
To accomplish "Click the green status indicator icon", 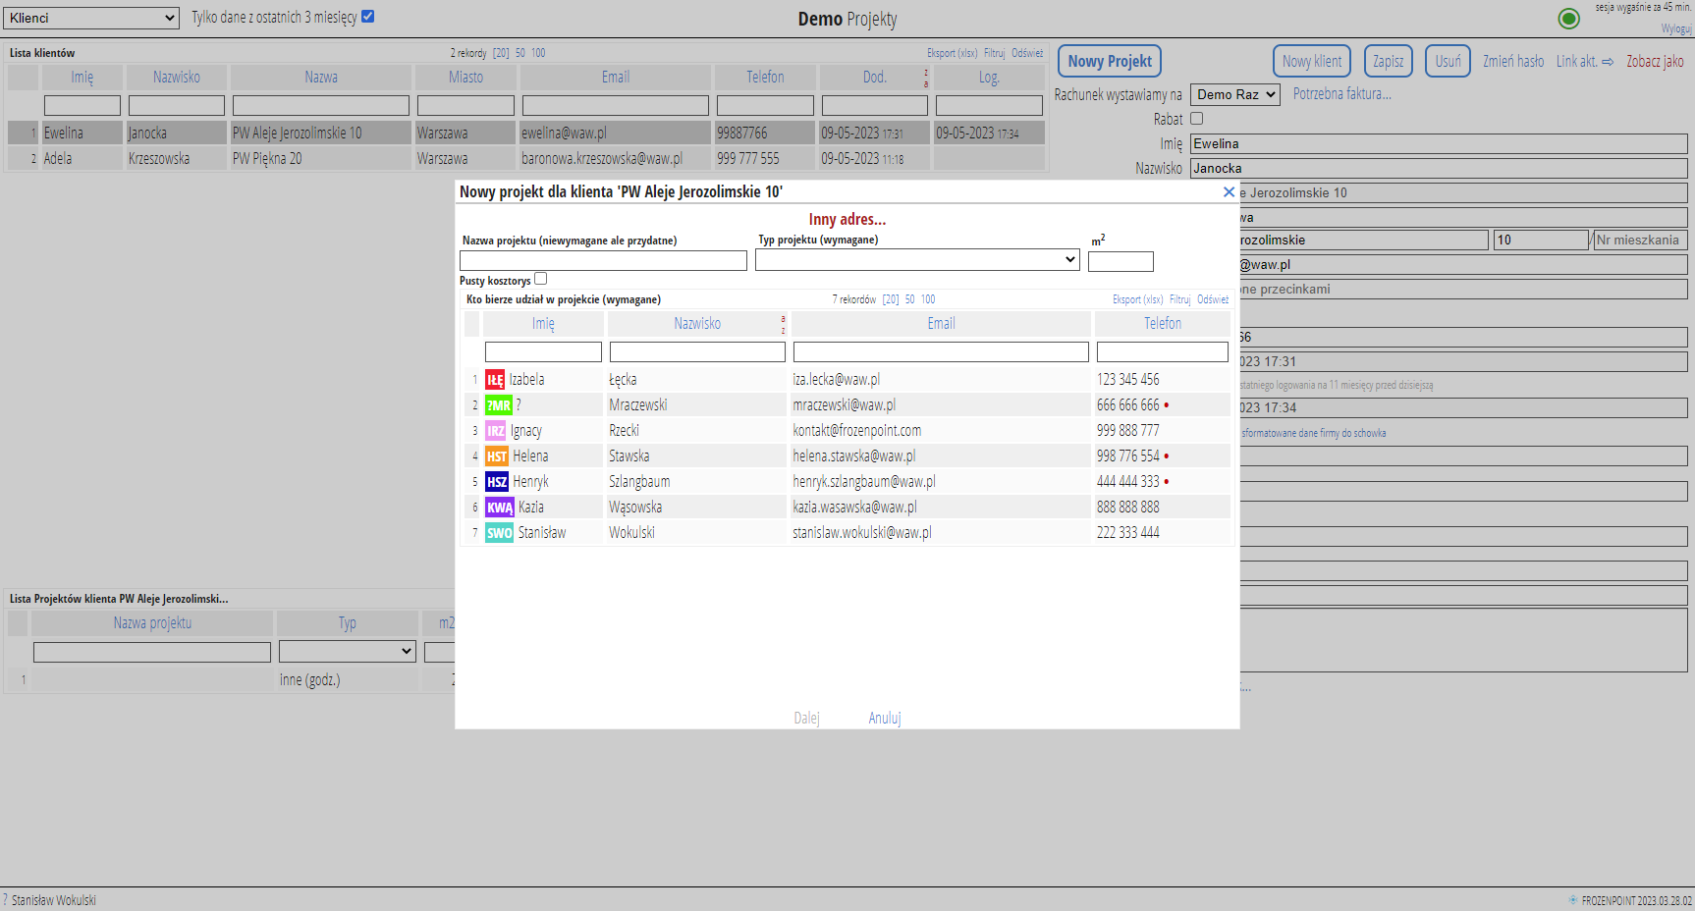I will (x=1568, y=19).
